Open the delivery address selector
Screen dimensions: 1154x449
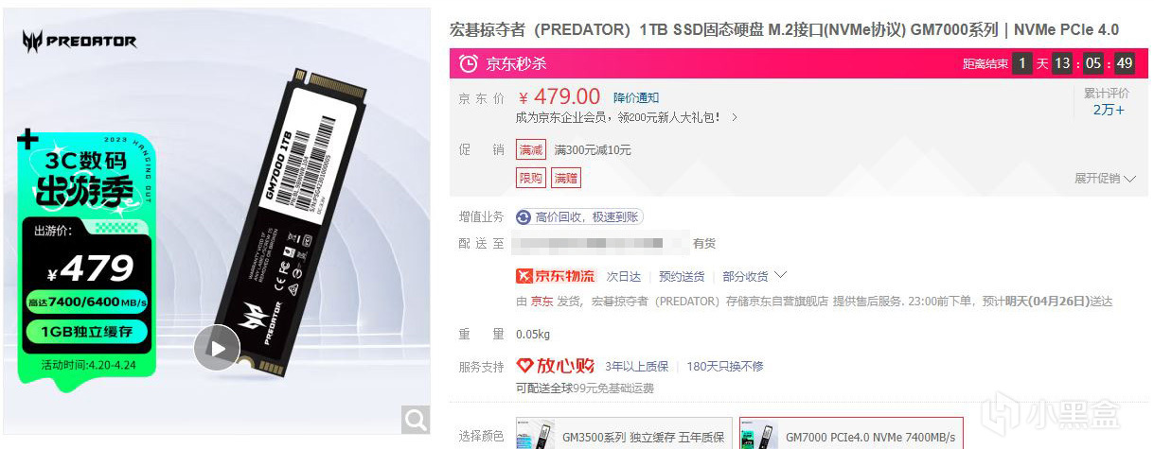click(x=599, y=244)
